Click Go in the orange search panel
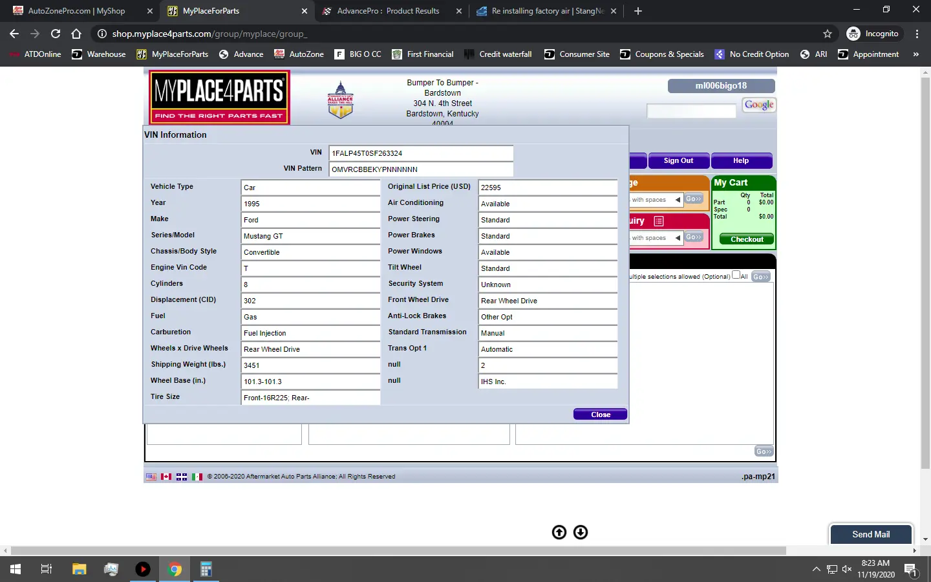The image size is (931, 582). point(694,199)
